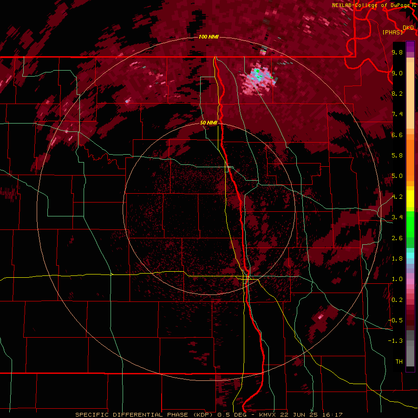
Task: Click the 9.0 value on the scale
Action: 397,73
